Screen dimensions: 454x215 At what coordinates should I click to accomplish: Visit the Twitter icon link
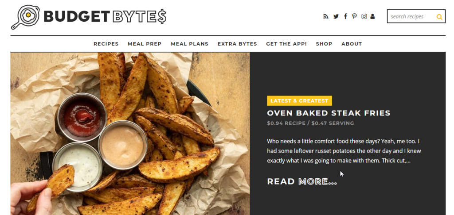click(336, 16)
